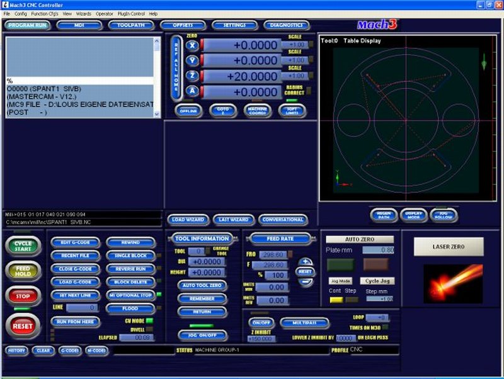Click the Jog Follow button
This screenshot has width=504, height=379.
tap(444, 215)
